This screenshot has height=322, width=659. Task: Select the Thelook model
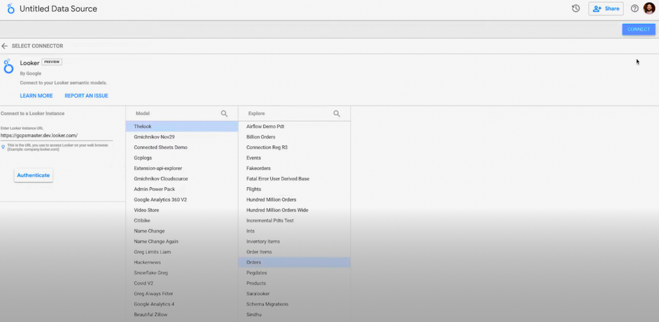pos(181,127)
